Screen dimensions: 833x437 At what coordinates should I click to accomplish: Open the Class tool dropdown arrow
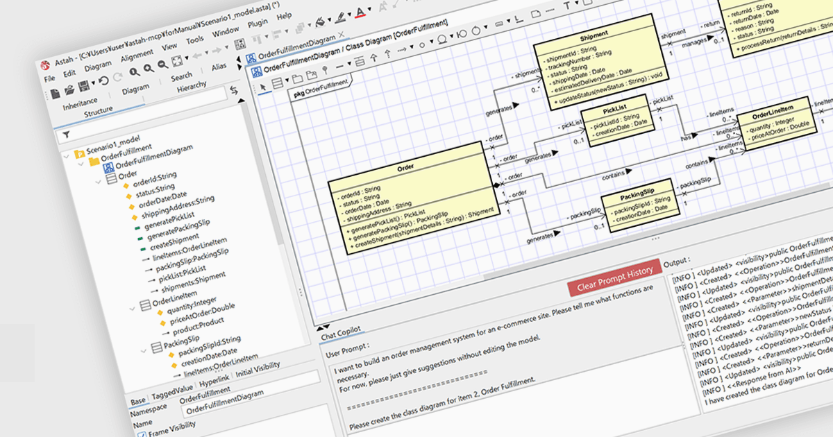pyautogui.click(x=287, y=80)
